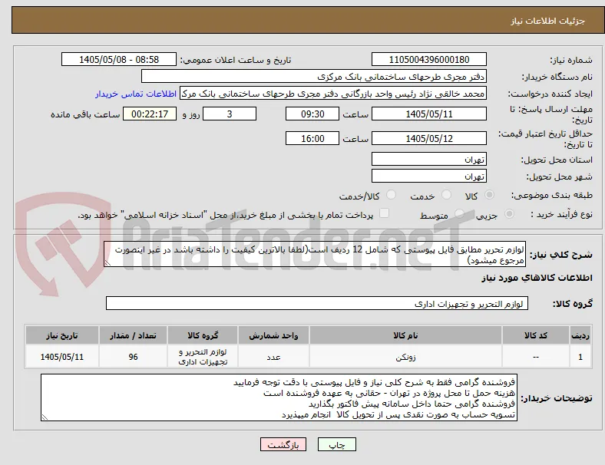Viewport: 605px width, 465px height.
Task: Click the شماره نیاز field 1105004396000180
Action: (x=428, y=59)
